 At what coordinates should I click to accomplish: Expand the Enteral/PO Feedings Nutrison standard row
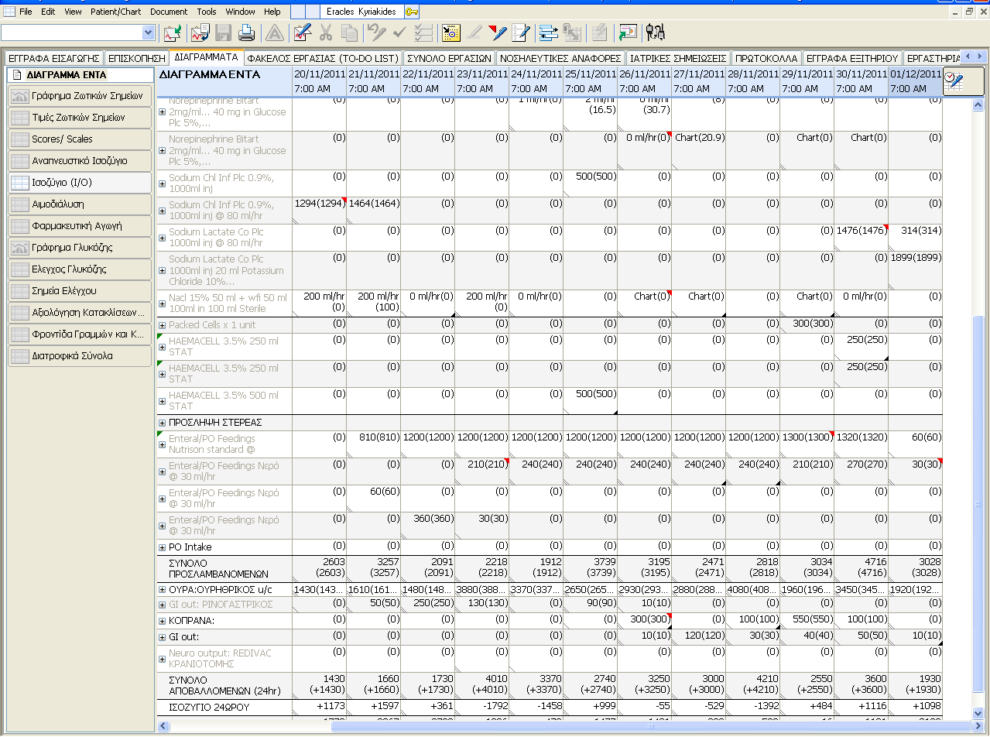[162, 444]
